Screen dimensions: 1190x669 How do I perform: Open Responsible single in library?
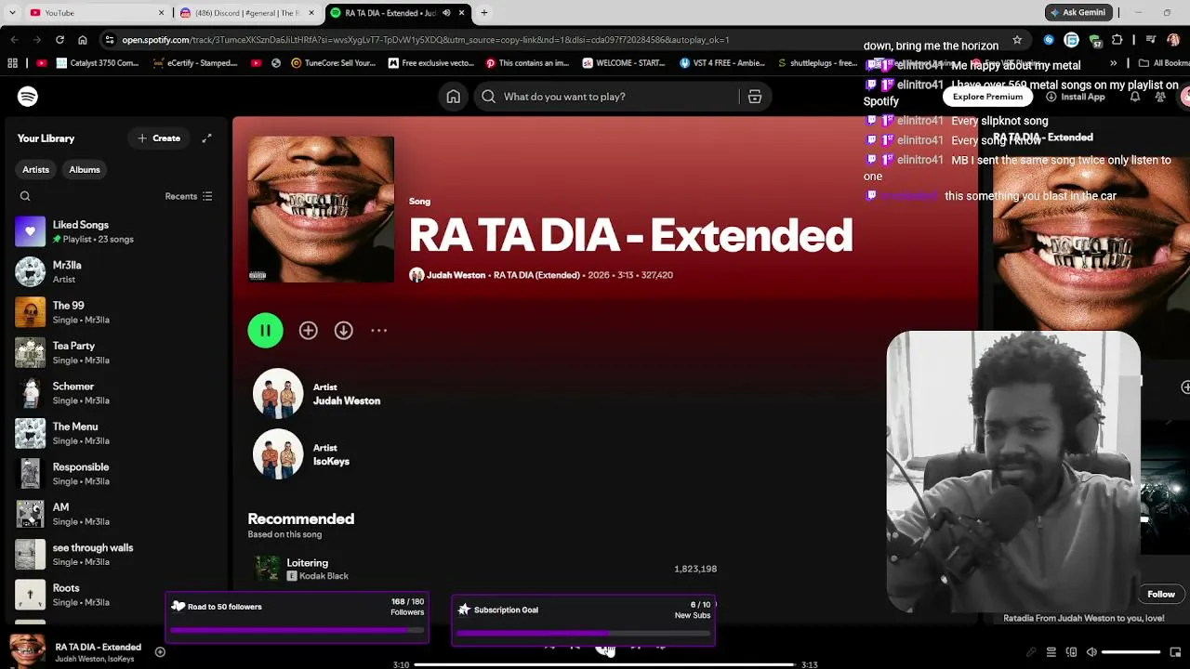[x=116, y=474]
